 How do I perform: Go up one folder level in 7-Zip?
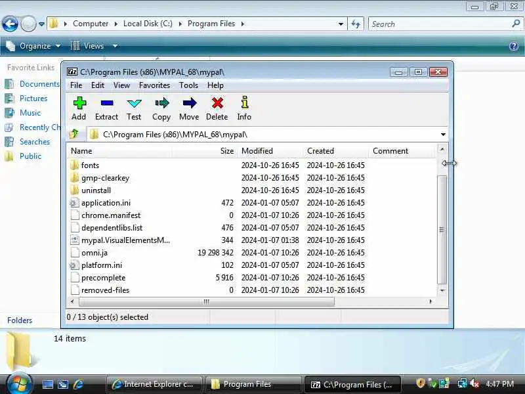point(74,134)
